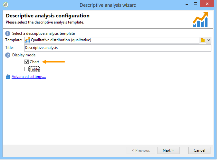Minimize the wizard window
222x162 pixels.
[x=187, y=4]
